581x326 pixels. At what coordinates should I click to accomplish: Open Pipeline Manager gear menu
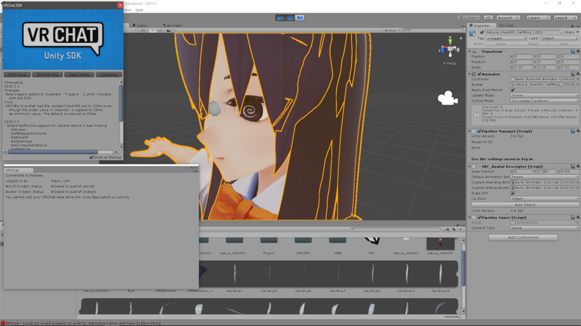[x=578, y=131]
